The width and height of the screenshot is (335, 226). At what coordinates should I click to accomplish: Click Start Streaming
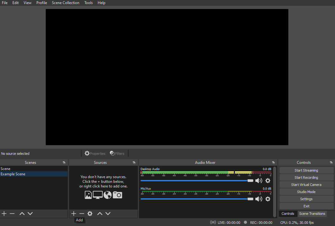(306, 170)
